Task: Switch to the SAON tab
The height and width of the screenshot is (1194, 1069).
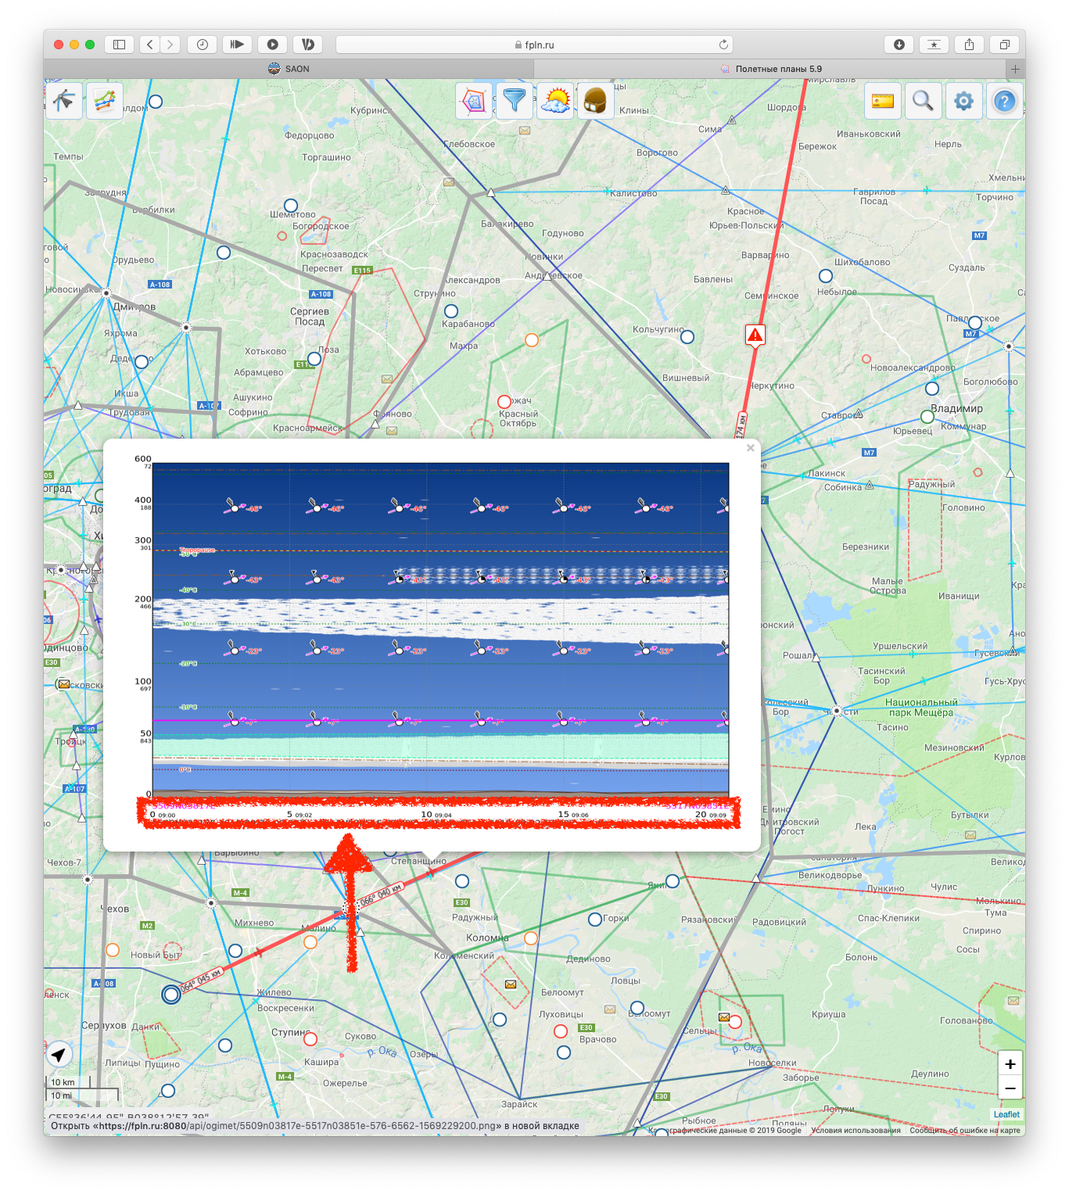Action: click(x=289, y=69)
